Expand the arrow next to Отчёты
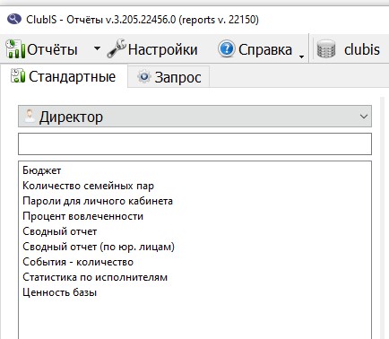 tap(97, 48)
